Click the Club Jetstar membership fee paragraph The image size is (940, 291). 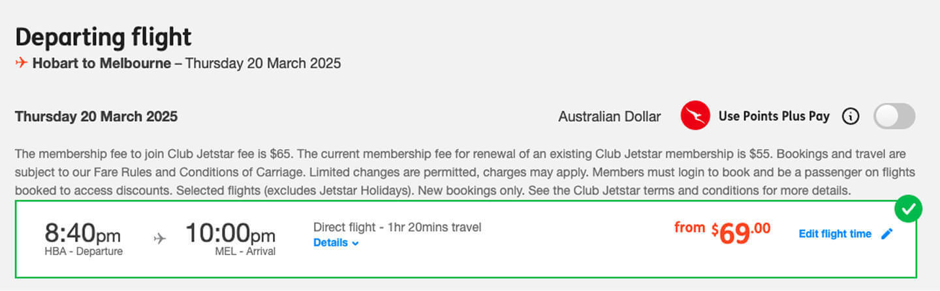(465, 173)
